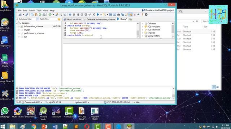Click refresh button in SQL explorer window

(x=197, y=21)
